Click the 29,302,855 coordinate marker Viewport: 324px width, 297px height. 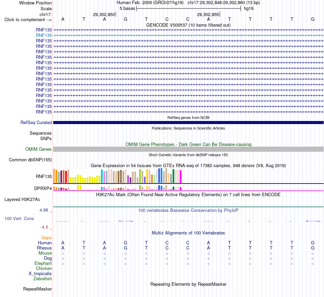tap(208, 14)
